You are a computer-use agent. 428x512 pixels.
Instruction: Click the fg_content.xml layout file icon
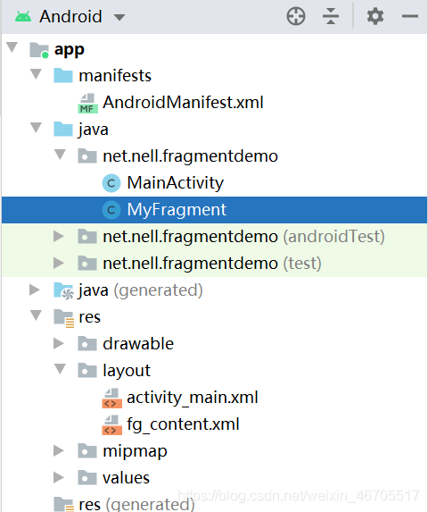(x=112, y=424)
